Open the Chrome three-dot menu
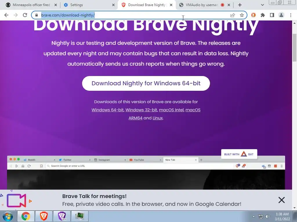The width and height of the screenshot is (297, 222). click(x=291, y=15)
